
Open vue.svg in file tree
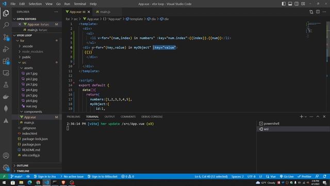click(x=31, y=106)
